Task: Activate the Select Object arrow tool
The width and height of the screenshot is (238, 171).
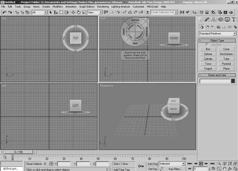Action: pos(51,12)
